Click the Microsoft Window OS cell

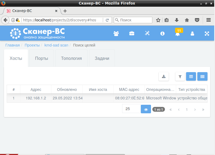(160, 98)
